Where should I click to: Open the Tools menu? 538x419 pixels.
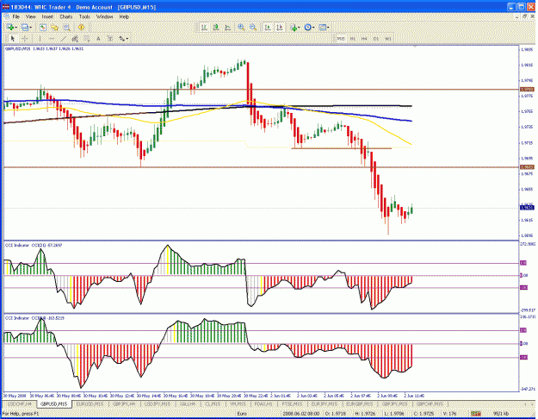84,16
